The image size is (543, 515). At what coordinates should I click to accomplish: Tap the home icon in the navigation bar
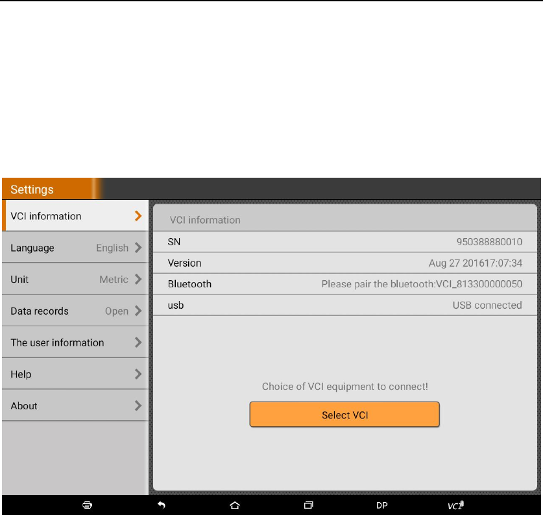(x=235, y=505)
